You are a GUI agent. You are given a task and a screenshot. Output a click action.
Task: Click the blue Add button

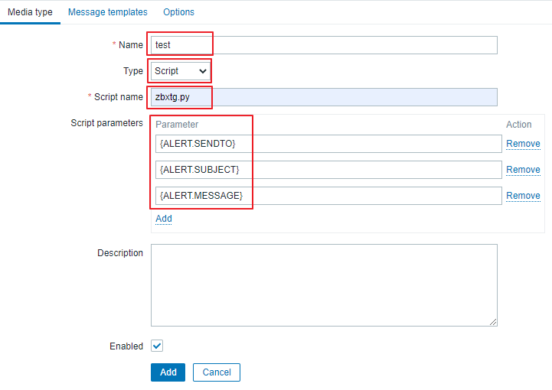[x=168, y=372]
